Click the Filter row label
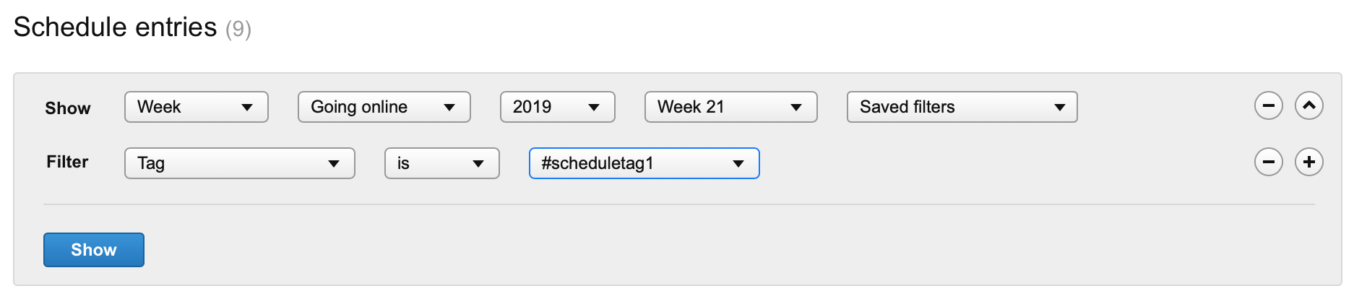The width and height of the screenshot is (1354, 299). (67, 162)
